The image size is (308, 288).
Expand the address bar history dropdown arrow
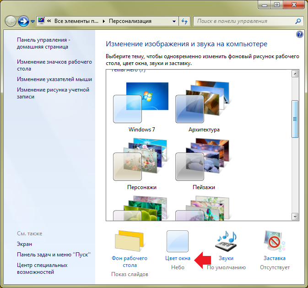pos(174,21)
